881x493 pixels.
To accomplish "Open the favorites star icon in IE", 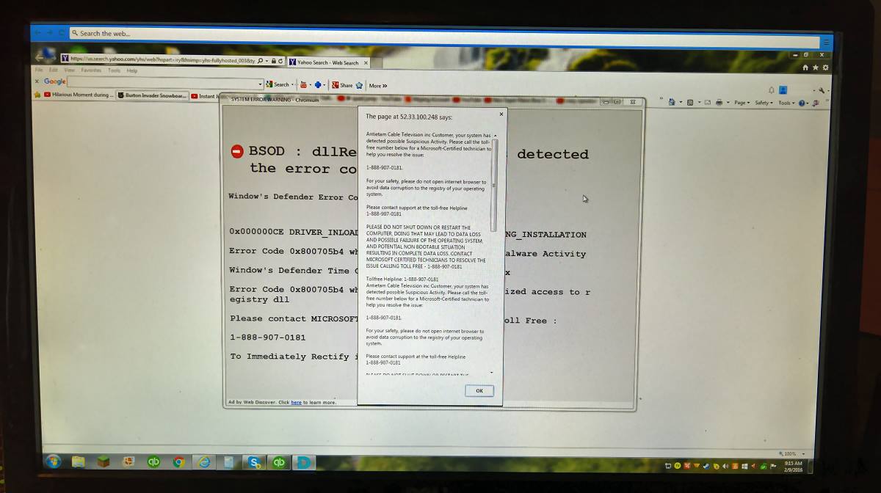I will pyautogui.click(x=816, y=67).
